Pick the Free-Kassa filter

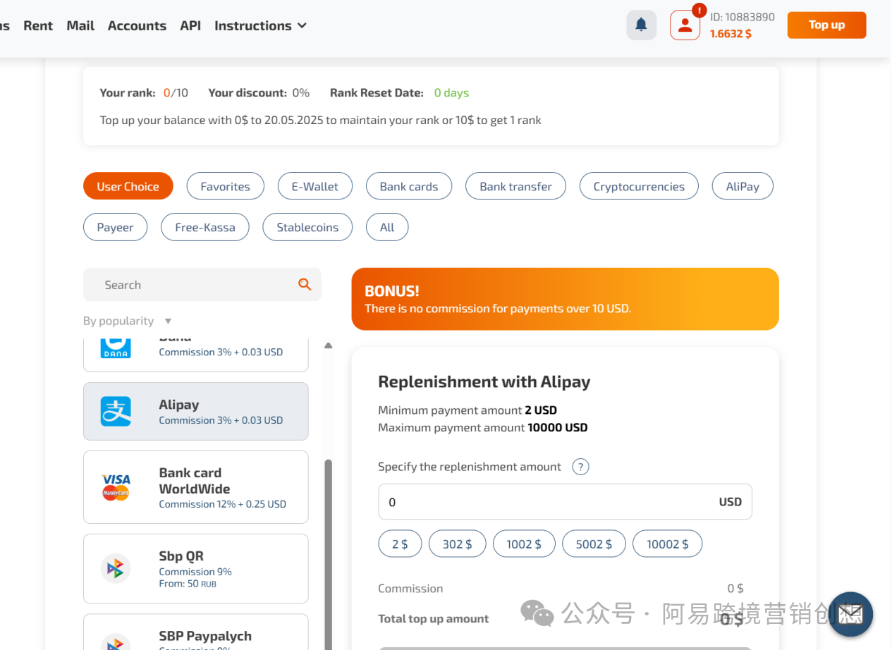pos(205,227)
